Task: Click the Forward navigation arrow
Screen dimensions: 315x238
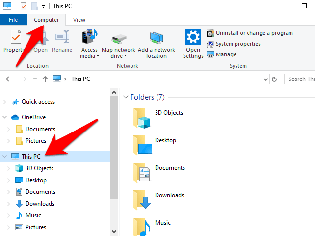Action: coord(23,79)
